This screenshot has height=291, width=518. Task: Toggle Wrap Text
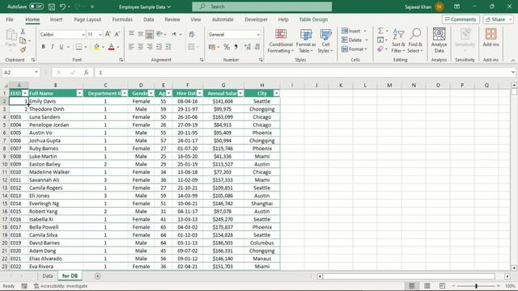(192, 34)
